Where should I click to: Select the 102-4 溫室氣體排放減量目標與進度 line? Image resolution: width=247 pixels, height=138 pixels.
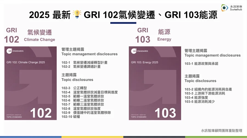[x=90, y=92]
